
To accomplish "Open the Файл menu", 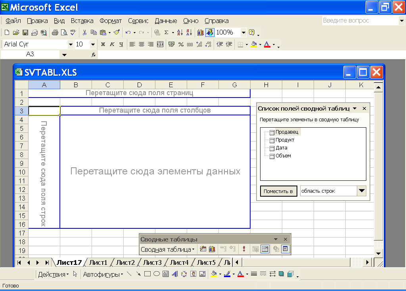I will 13,21.
